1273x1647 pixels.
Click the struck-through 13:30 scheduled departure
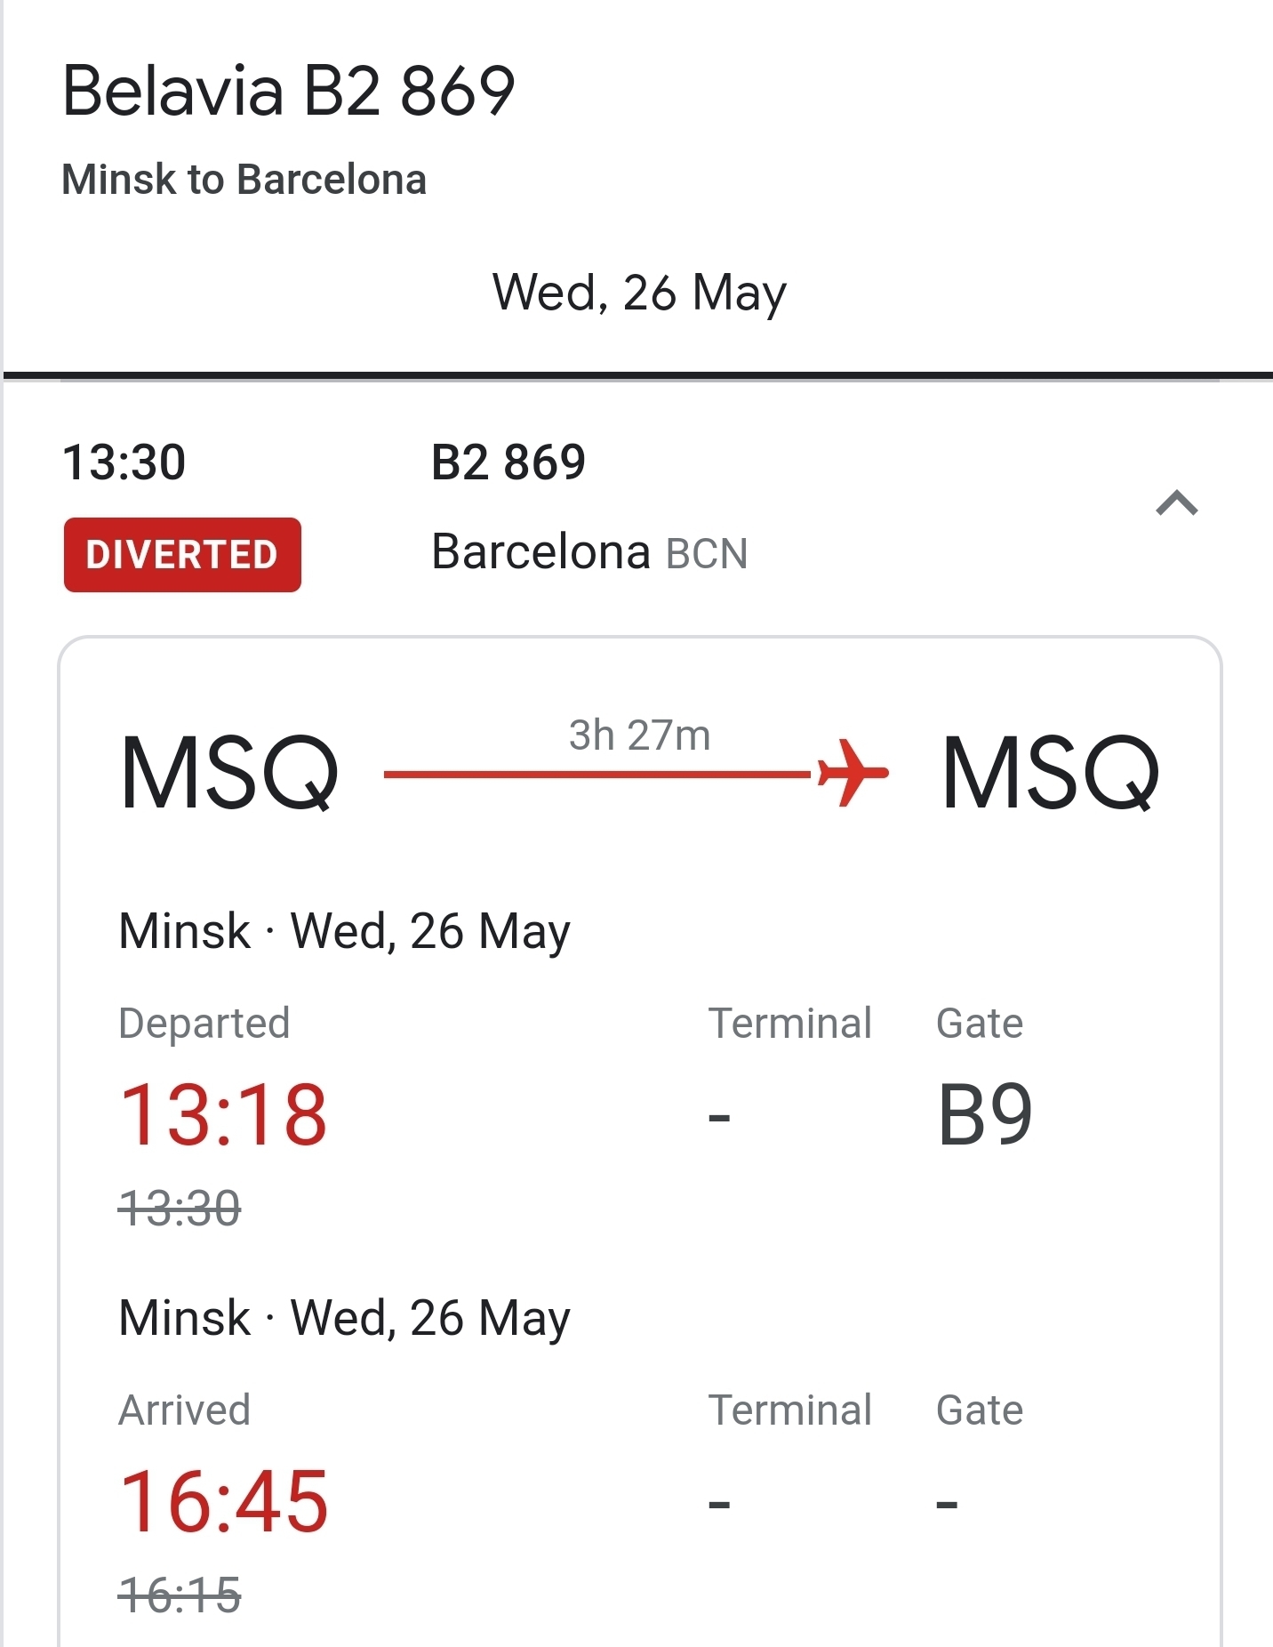pyautogui.click(x=180, y=1209)
